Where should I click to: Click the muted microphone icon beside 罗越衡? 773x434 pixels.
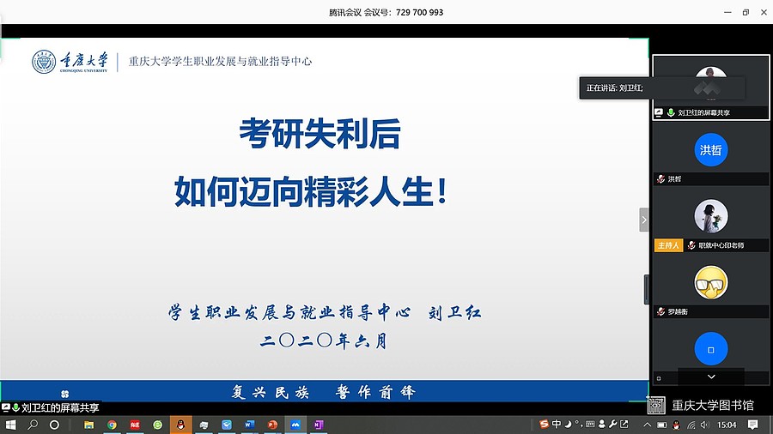coord(660,311)
